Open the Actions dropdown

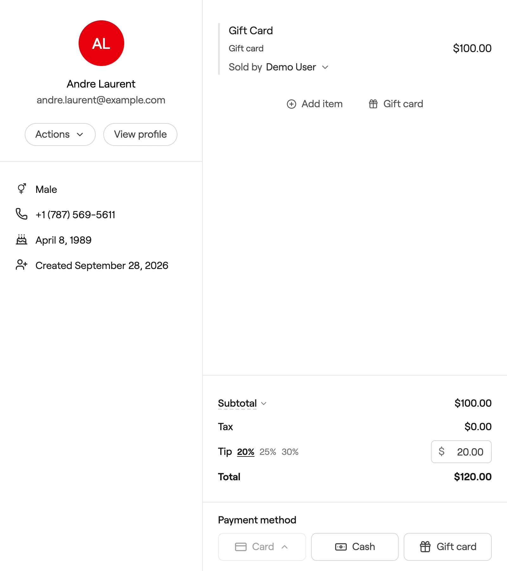(x=60, y=135)
